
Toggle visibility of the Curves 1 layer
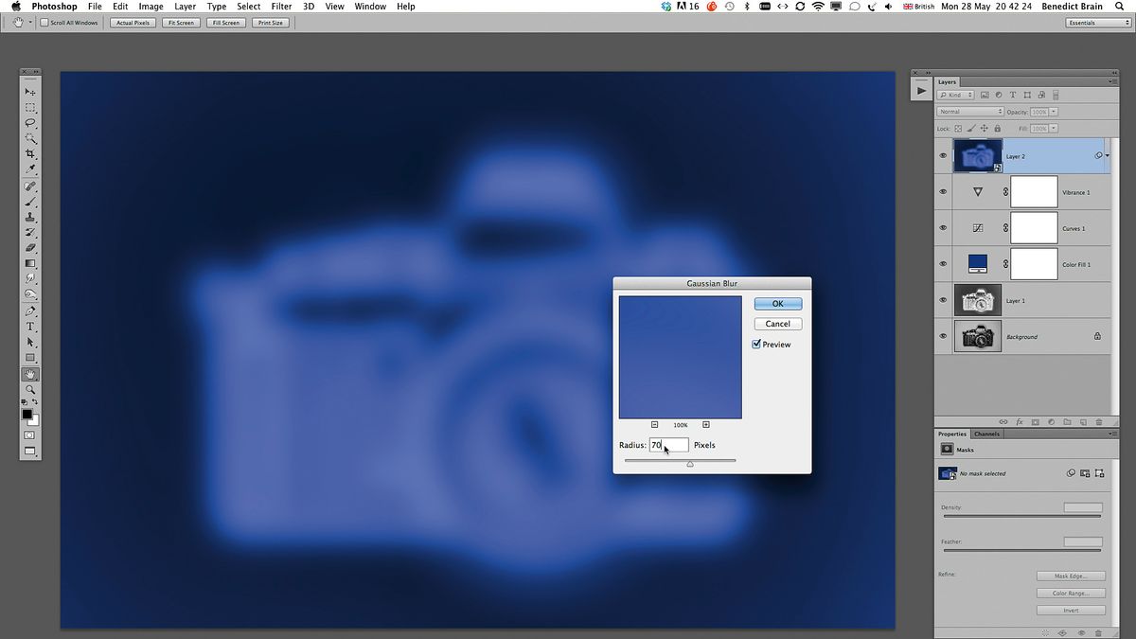[943, 227]
